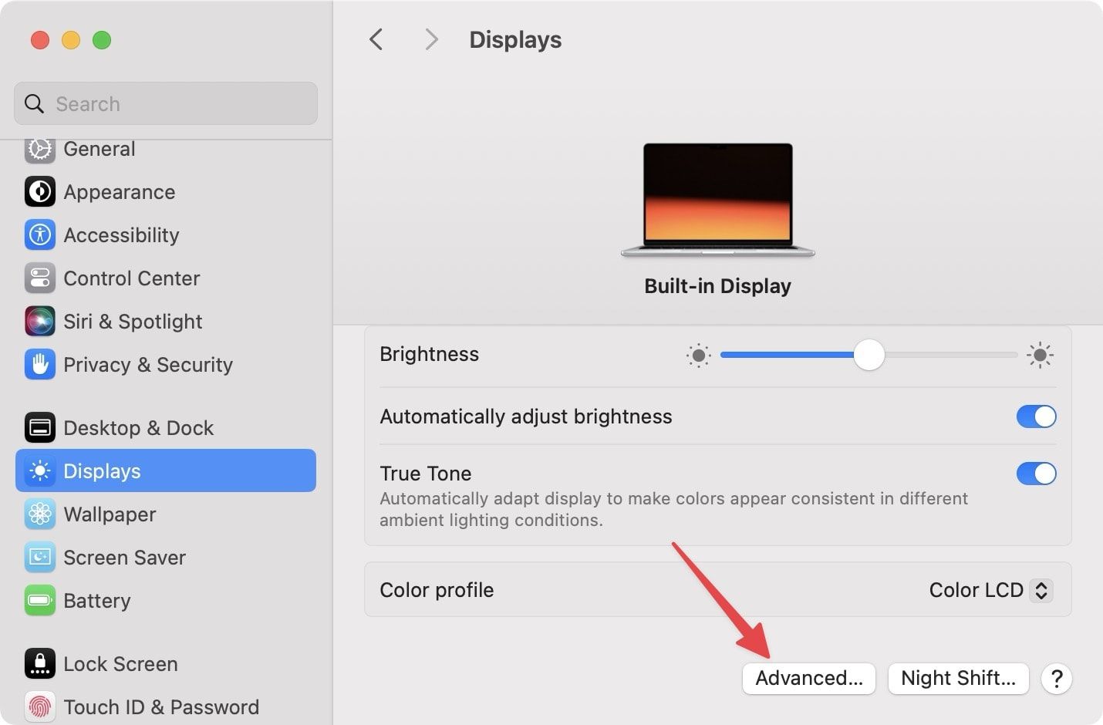Click the Search field in sidebar

166,104
